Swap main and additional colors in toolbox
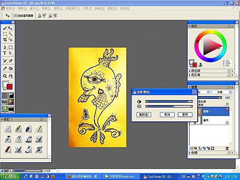 (x=4, y=89)
